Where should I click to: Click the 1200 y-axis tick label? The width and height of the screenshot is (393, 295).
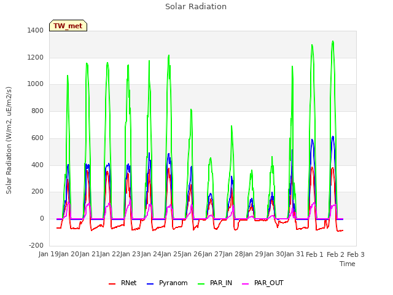36,57
